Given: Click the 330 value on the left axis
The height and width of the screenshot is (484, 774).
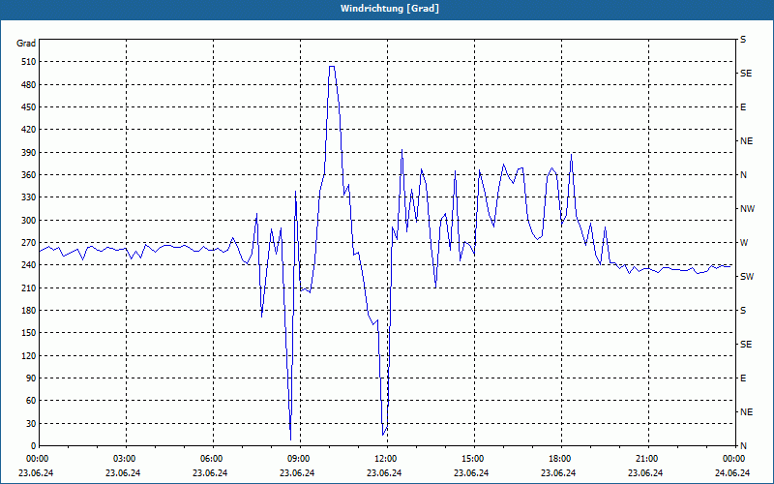Looking at the screenshot, I should (x=29, y=197).
